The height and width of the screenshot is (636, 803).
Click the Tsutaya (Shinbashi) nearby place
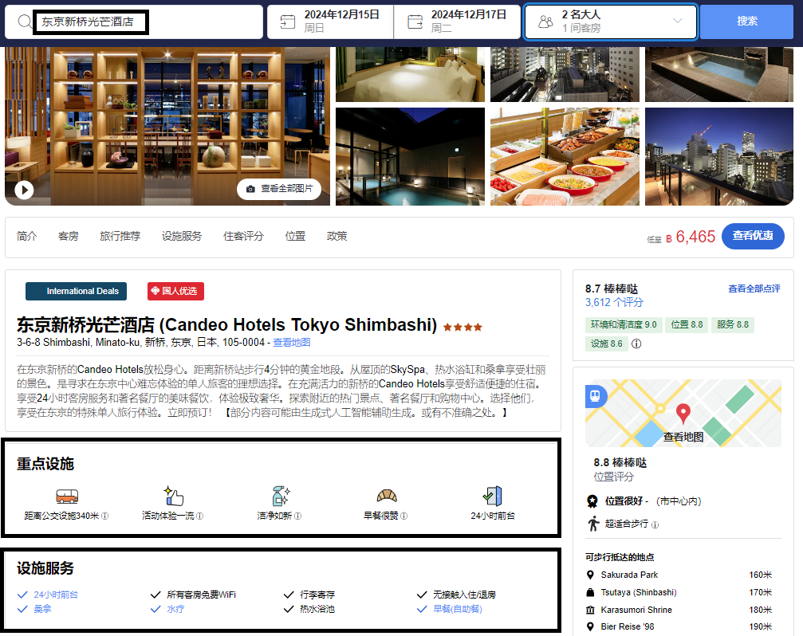pos(639,592)
